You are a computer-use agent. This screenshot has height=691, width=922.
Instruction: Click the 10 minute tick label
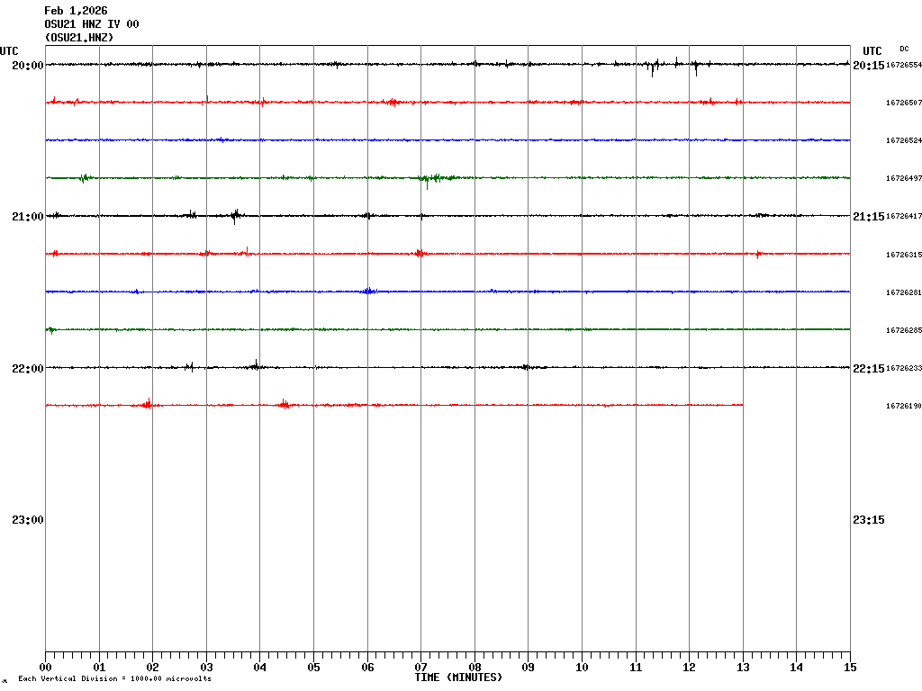click(x=582, y=668)
